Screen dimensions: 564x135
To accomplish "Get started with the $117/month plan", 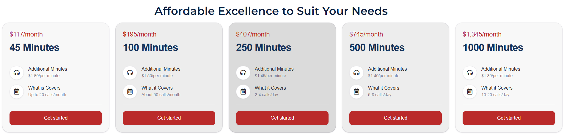I will click(x=56, y=118).
